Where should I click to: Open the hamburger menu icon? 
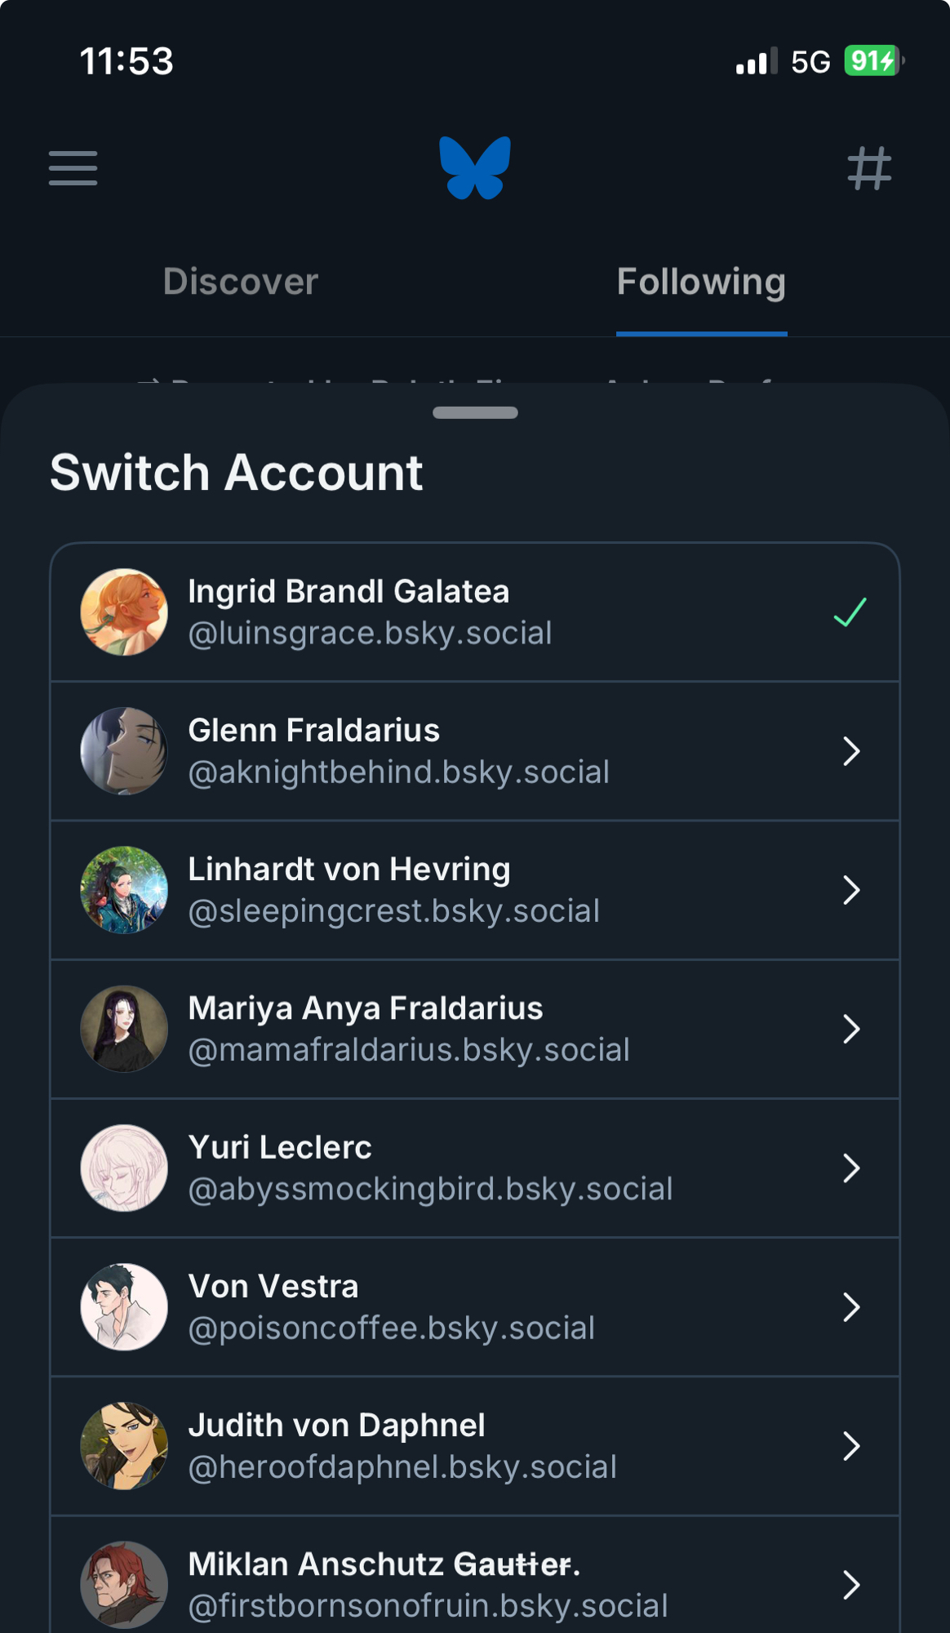(73, 168)
